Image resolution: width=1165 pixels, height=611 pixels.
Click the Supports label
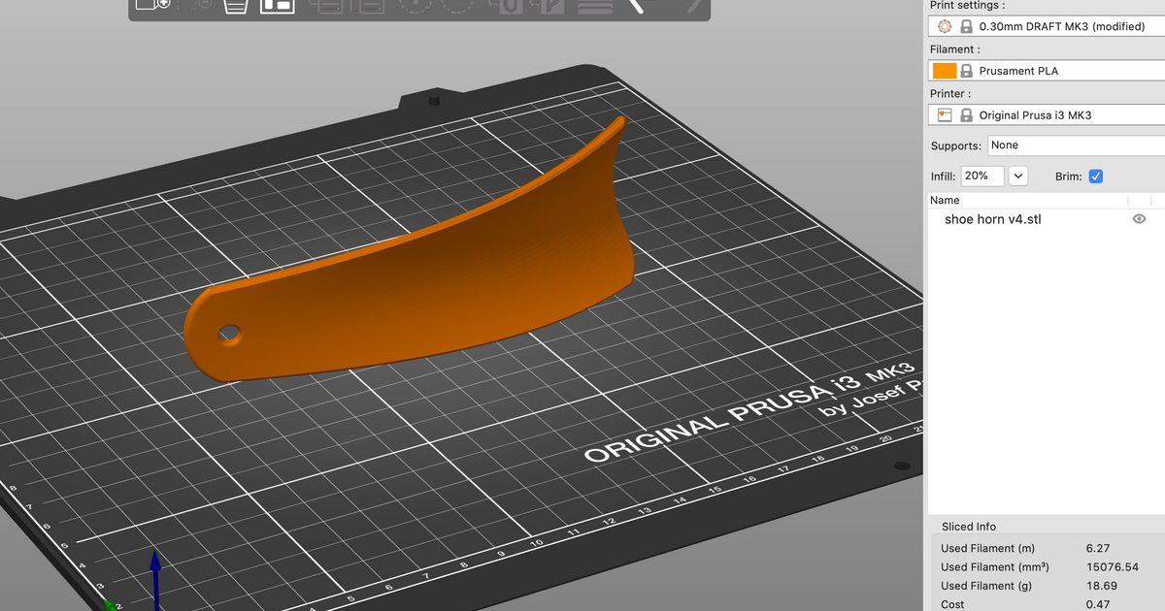[x=956, y=145]
